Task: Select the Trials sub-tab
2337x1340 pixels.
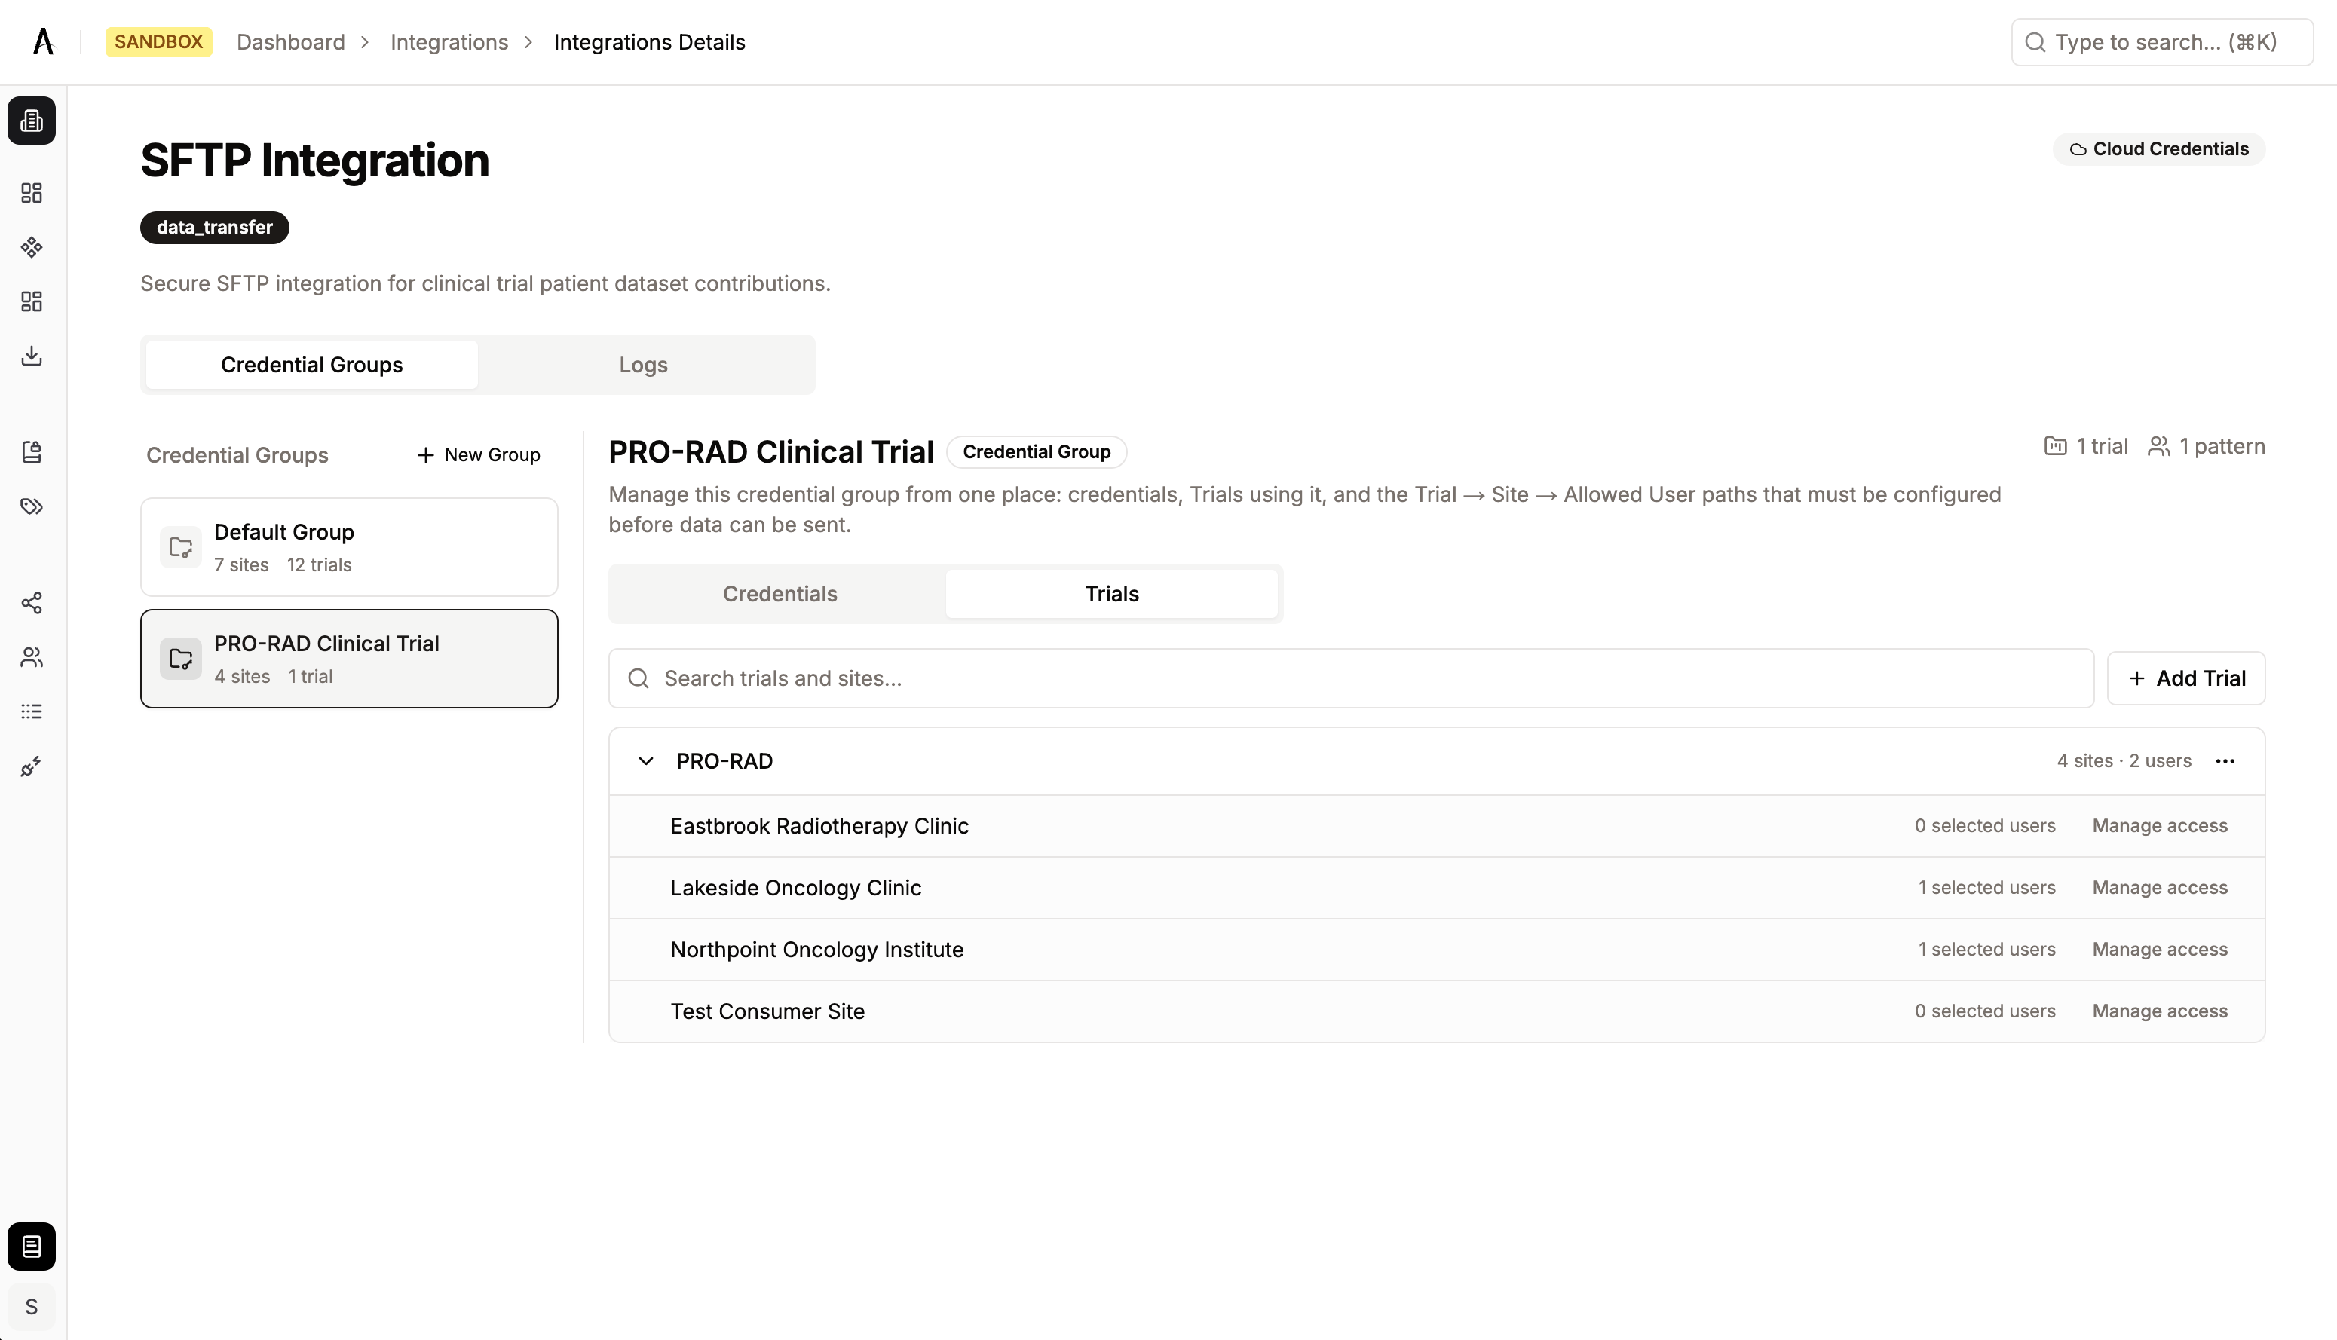Action: click(x=1112, y=594)
